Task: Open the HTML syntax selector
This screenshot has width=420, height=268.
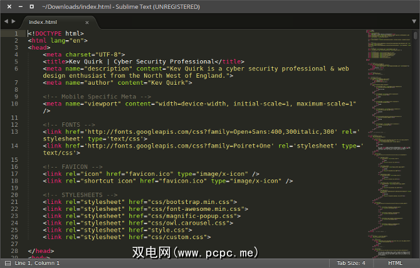Action: pos(395,263)
